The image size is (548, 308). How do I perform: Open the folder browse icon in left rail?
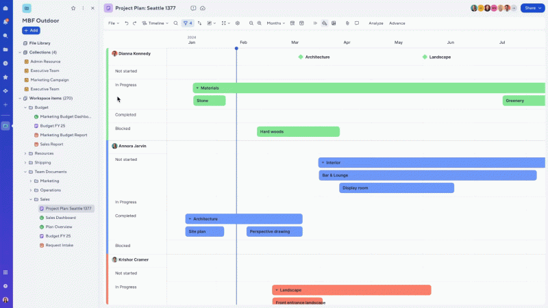tap(5, 49)
